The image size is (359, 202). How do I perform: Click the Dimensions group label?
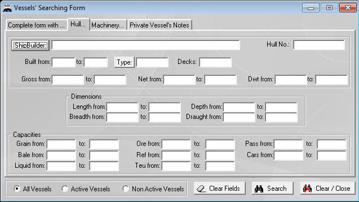[x=86, y=97]
